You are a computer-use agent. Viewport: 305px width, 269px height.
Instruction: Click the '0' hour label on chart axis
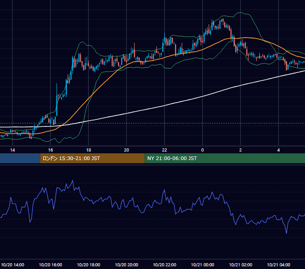202,150
